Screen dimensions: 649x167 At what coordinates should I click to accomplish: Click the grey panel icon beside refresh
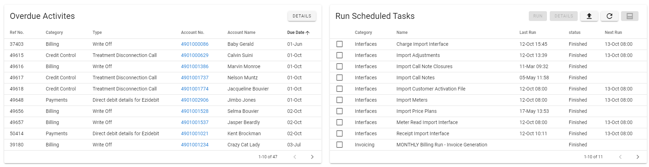tap(629, 16)
